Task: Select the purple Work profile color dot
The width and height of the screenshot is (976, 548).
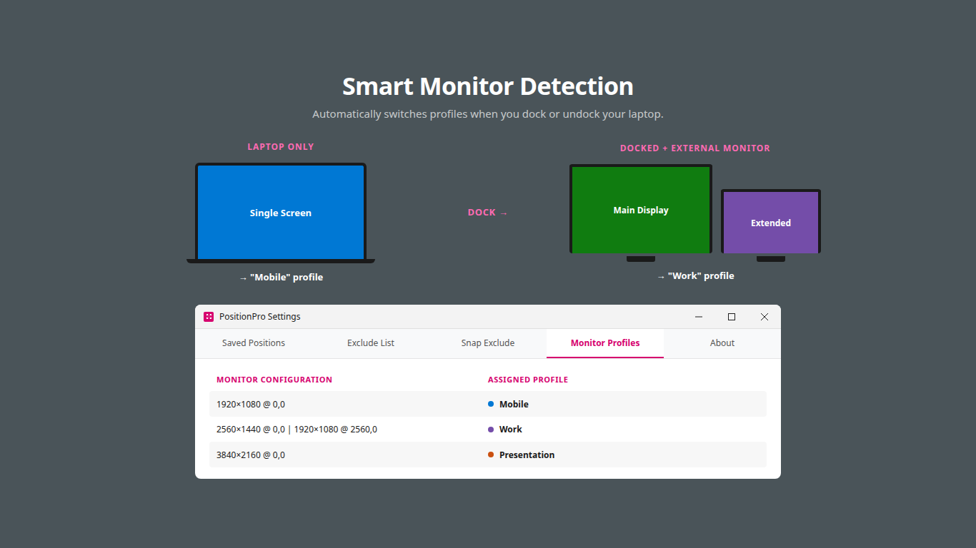Action: pyautogui.click(x=490, y=429)
